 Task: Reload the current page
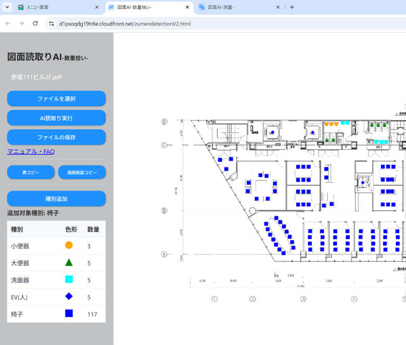pyautogui.click(x=35, y=23)
